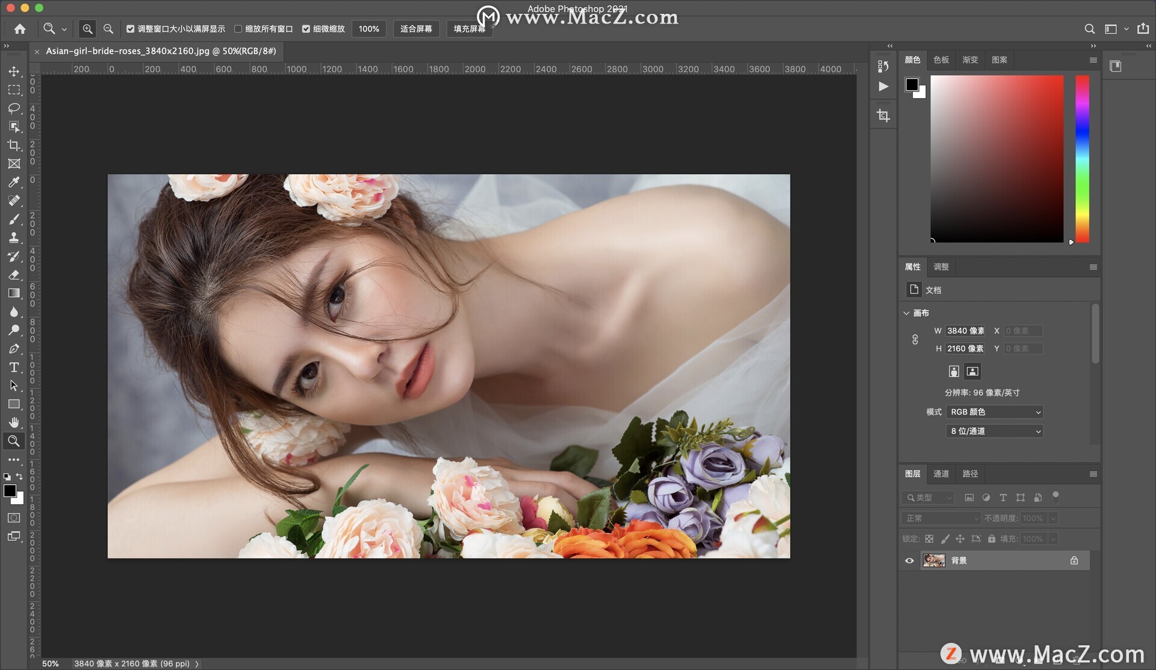
Task: Open the Search icon at top right
Action: point(1090,28)
